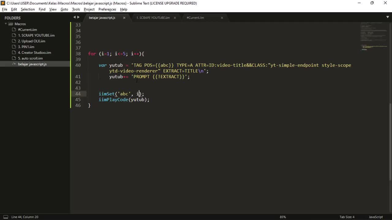Open the Selection menu

(28, 9)
